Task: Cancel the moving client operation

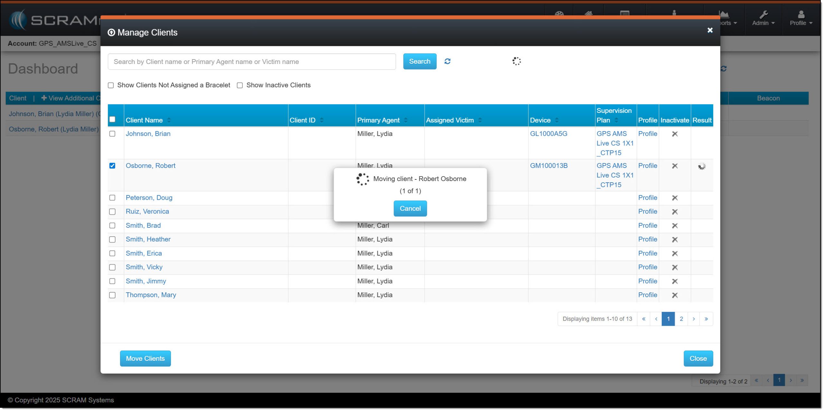Action: 410,208
